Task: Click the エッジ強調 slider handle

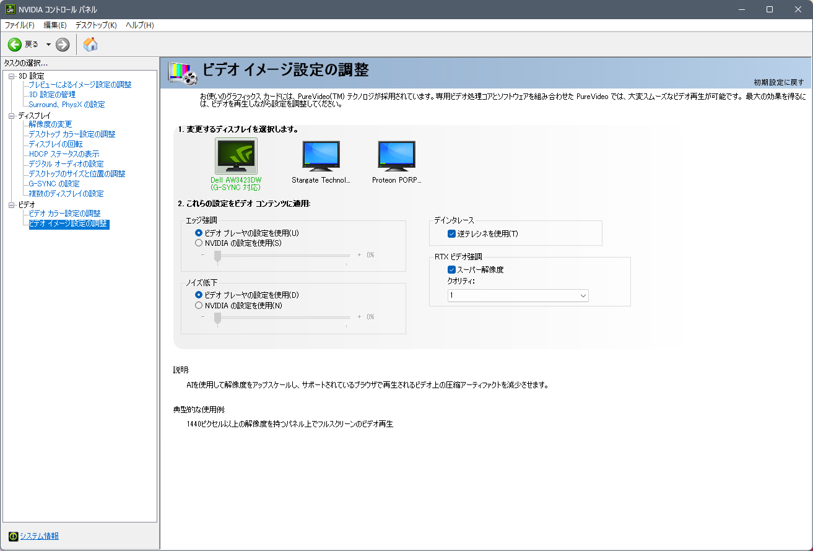Action: click(x=217, y=256)
